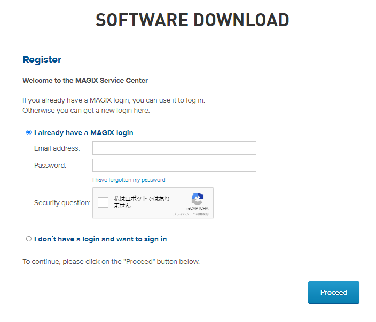This screenshot has width=376, height=322.
Task: Click "I don't have a login and want to sign in" label
Action: (100, 239)
